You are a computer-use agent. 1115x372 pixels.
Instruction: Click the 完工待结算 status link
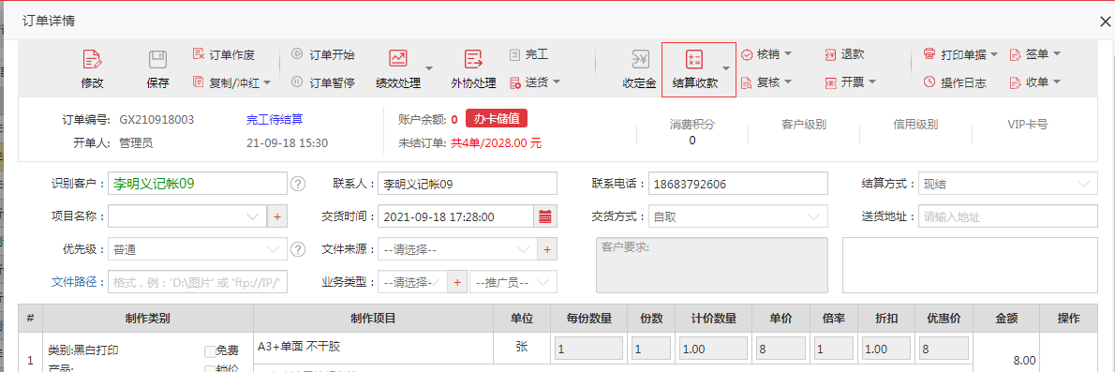pos(275,120)
